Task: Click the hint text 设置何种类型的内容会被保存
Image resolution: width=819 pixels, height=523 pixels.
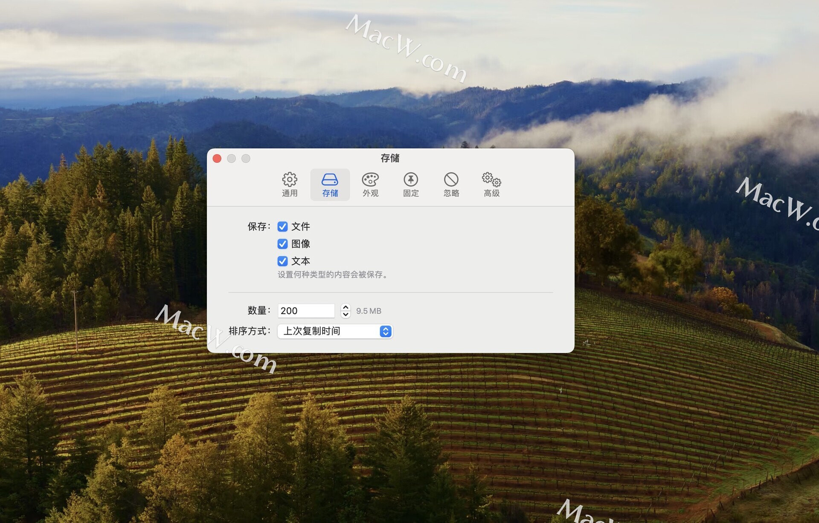Action: (x=333, y=275)
